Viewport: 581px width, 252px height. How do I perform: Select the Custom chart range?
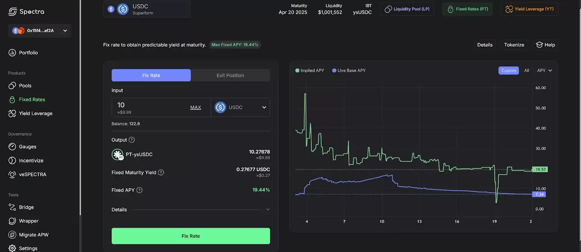(508, 70)
